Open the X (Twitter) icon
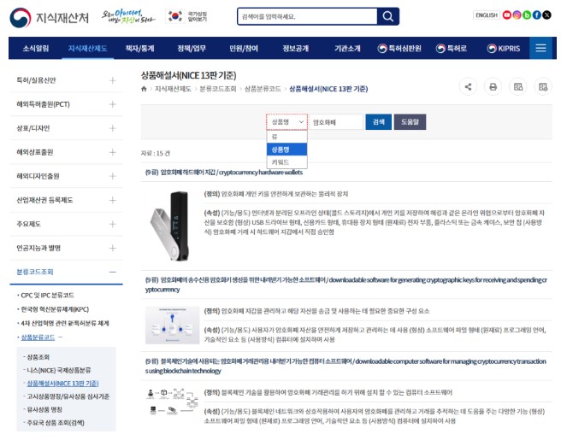 547,15
